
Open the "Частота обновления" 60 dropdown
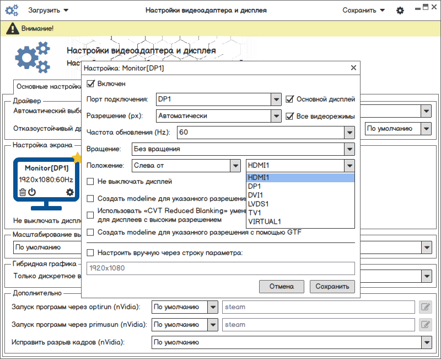(348, 133)
